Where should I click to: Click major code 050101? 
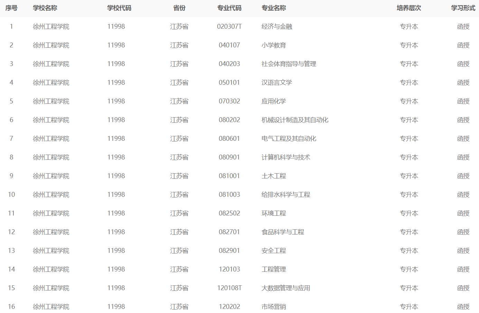(x=229, y=83)
